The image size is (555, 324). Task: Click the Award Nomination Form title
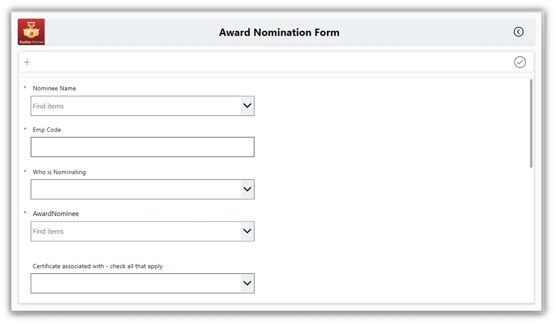pos(279,32)
